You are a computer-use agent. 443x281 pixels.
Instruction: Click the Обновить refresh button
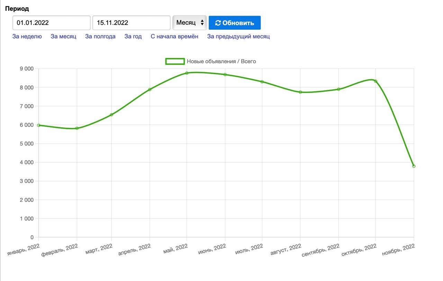click(235, 23)
